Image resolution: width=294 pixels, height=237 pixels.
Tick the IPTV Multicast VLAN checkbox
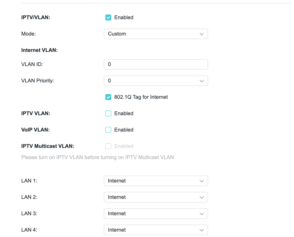[108, 146]
